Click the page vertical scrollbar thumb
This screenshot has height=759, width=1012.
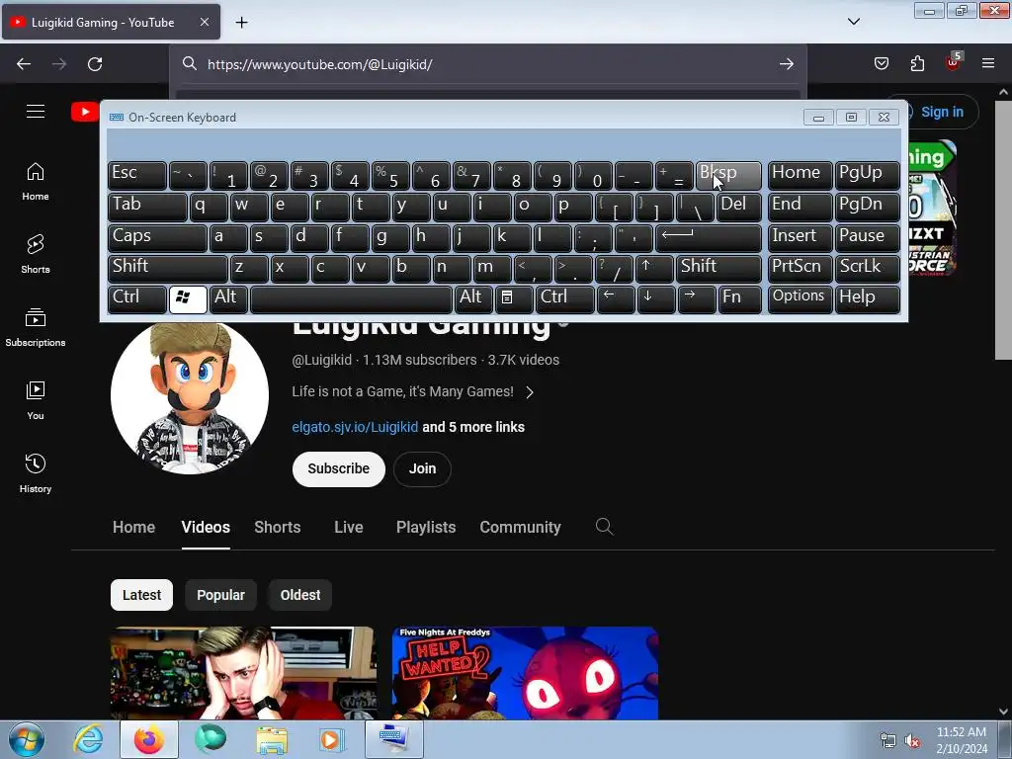pos(1003,229)
